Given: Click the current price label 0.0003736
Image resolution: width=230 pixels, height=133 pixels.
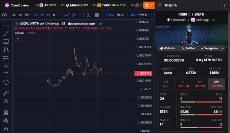Looking at the screenshot, I should click(x=143, y=73).
